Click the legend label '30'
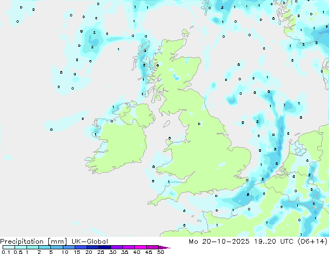Viewport: 329px width, 254px height. point(113,252)
